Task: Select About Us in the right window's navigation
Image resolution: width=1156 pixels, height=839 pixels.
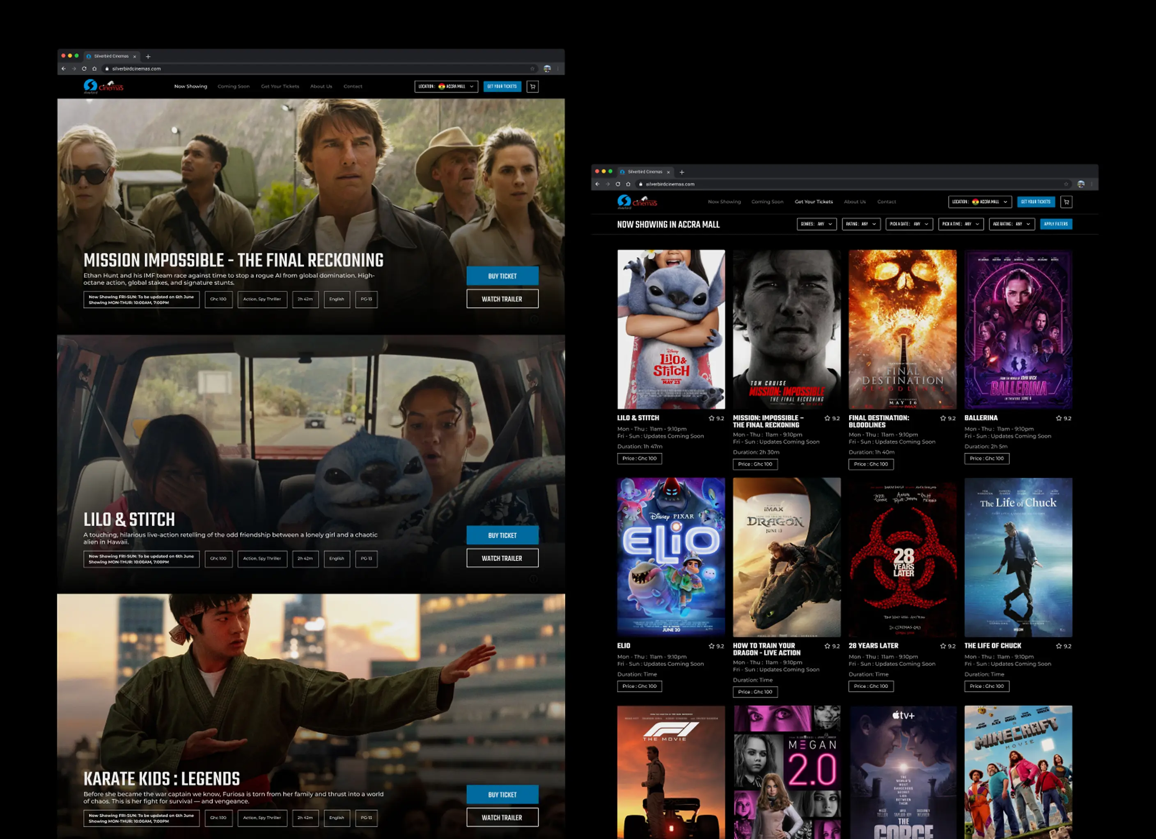Action: 855,202
